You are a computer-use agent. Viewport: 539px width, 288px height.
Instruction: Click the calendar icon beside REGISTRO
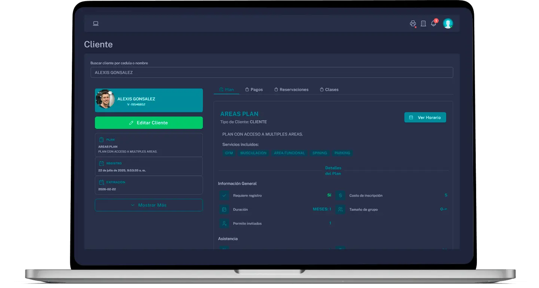pos(101,163)
